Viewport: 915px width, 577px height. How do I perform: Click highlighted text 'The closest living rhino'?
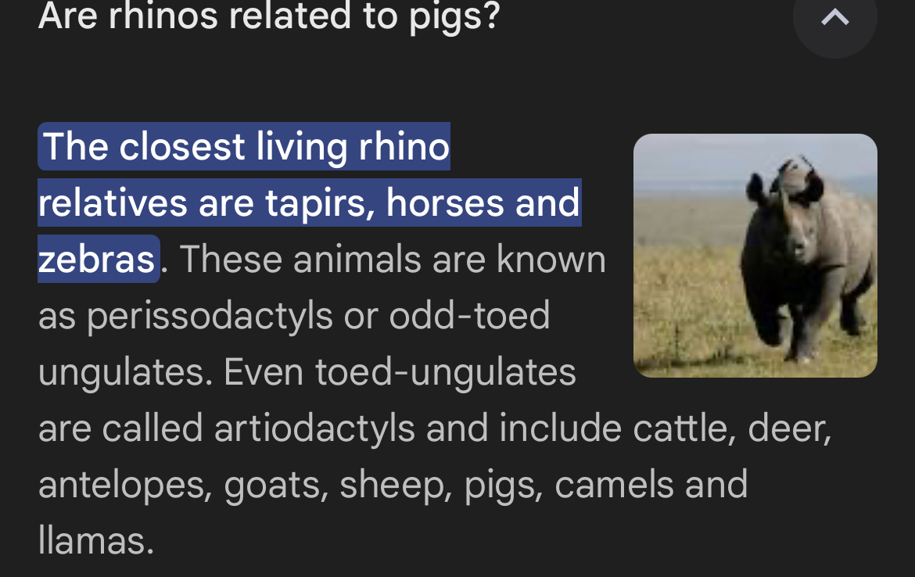(x=245, y=146)
